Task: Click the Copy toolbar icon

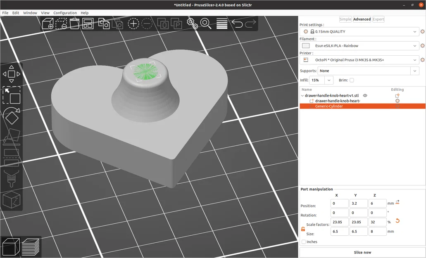Action: coord(104,24)
